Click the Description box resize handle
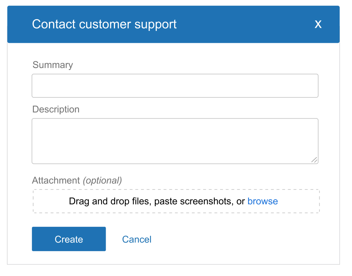 (314, 160)
